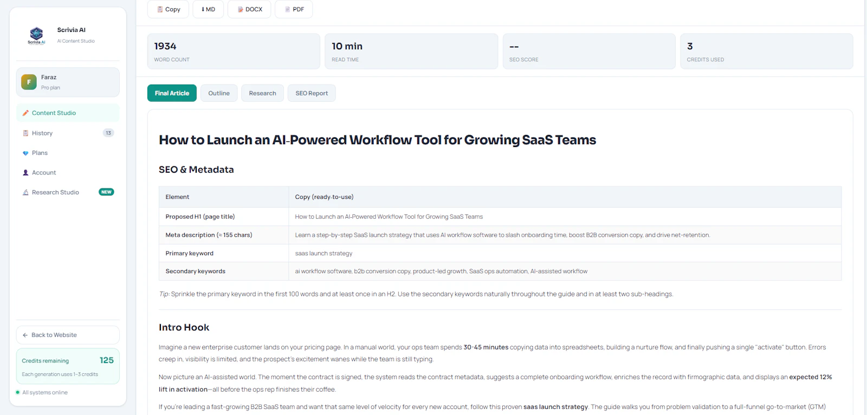
Task: Click the History document icon
Action: click(x=25, y=133)
